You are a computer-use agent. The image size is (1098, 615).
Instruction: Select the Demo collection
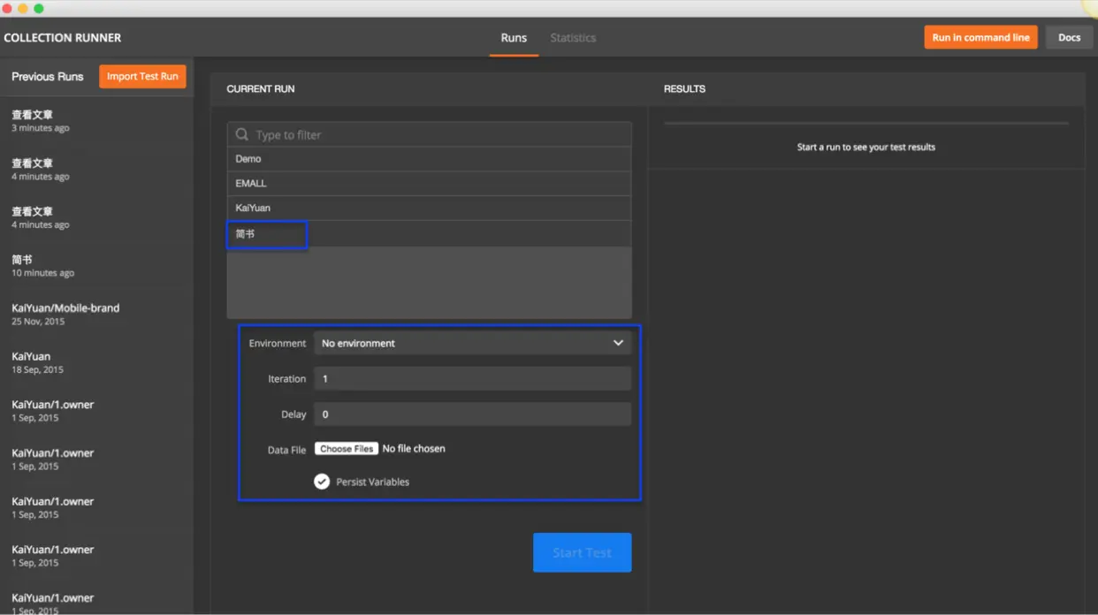pyautogui.click(x=429, y=159)
